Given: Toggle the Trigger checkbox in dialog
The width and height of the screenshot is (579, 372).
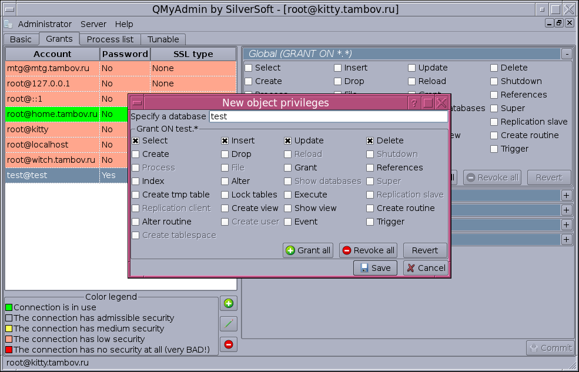Looking at the screenshot, I should click(370, 222).
